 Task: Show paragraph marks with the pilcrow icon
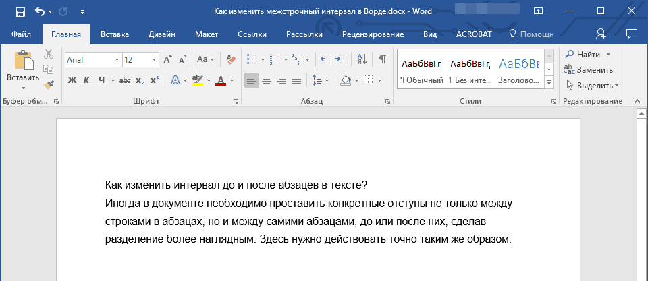(382, 59)
